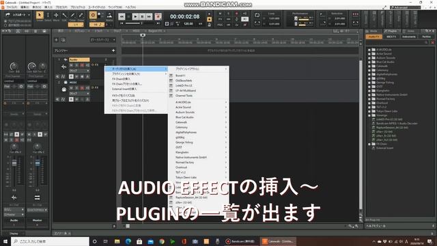Select RaptureSession_64 in the browser tree

pos(392,128)
